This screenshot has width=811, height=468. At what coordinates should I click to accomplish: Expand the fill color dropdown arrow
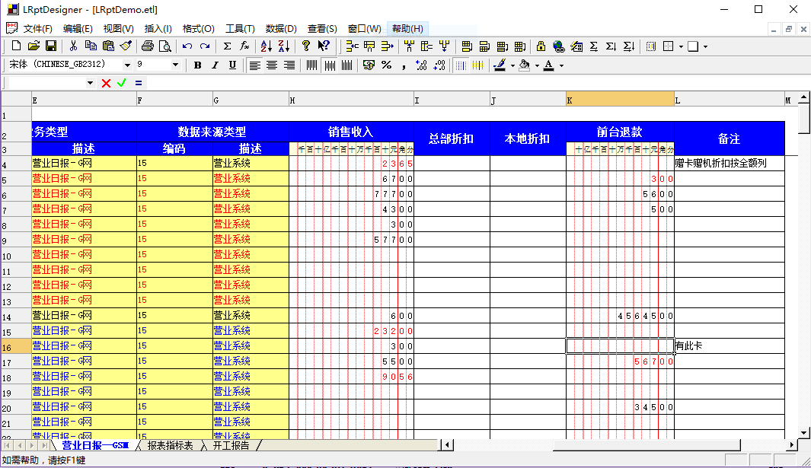[537, 65]
